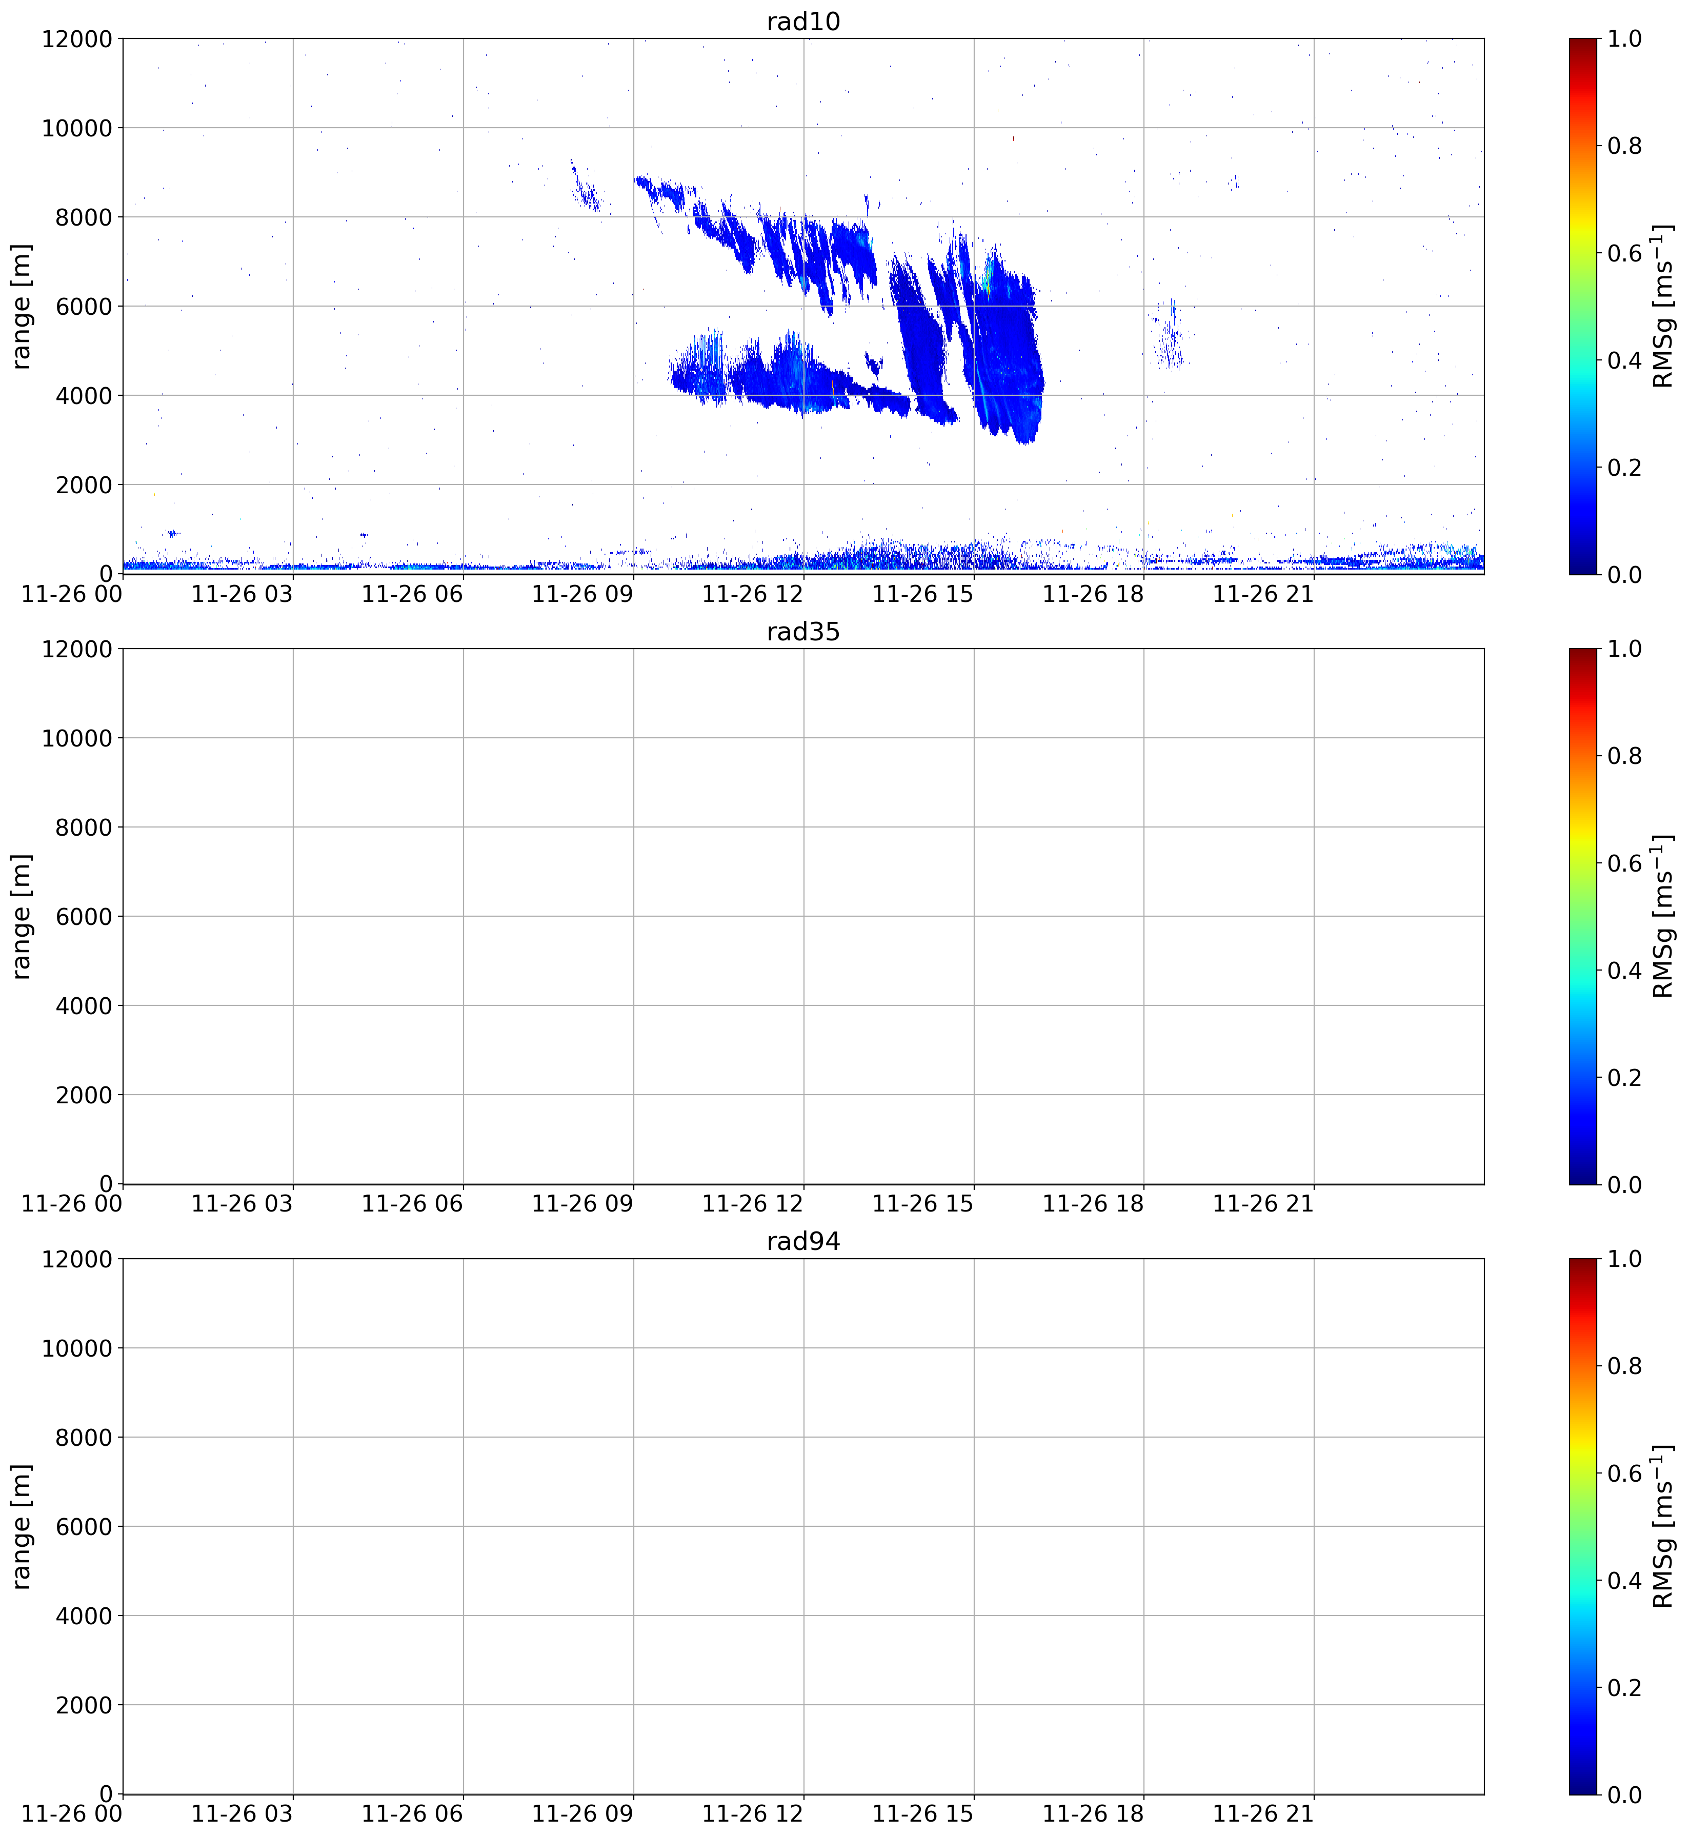This screenshot has height=1837, width=1689.
Task: Click the rad10 colorbar gradient
Action: (1583, 306)
